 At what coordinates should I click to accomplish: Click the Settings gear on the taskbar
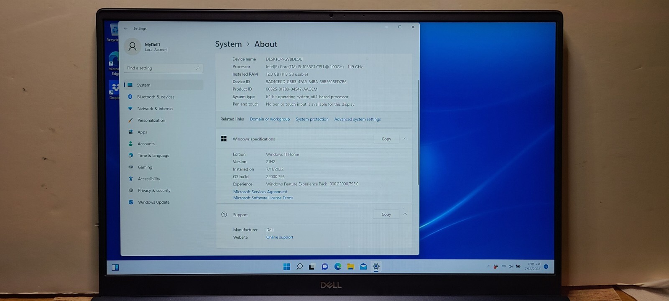pos(376,267)
